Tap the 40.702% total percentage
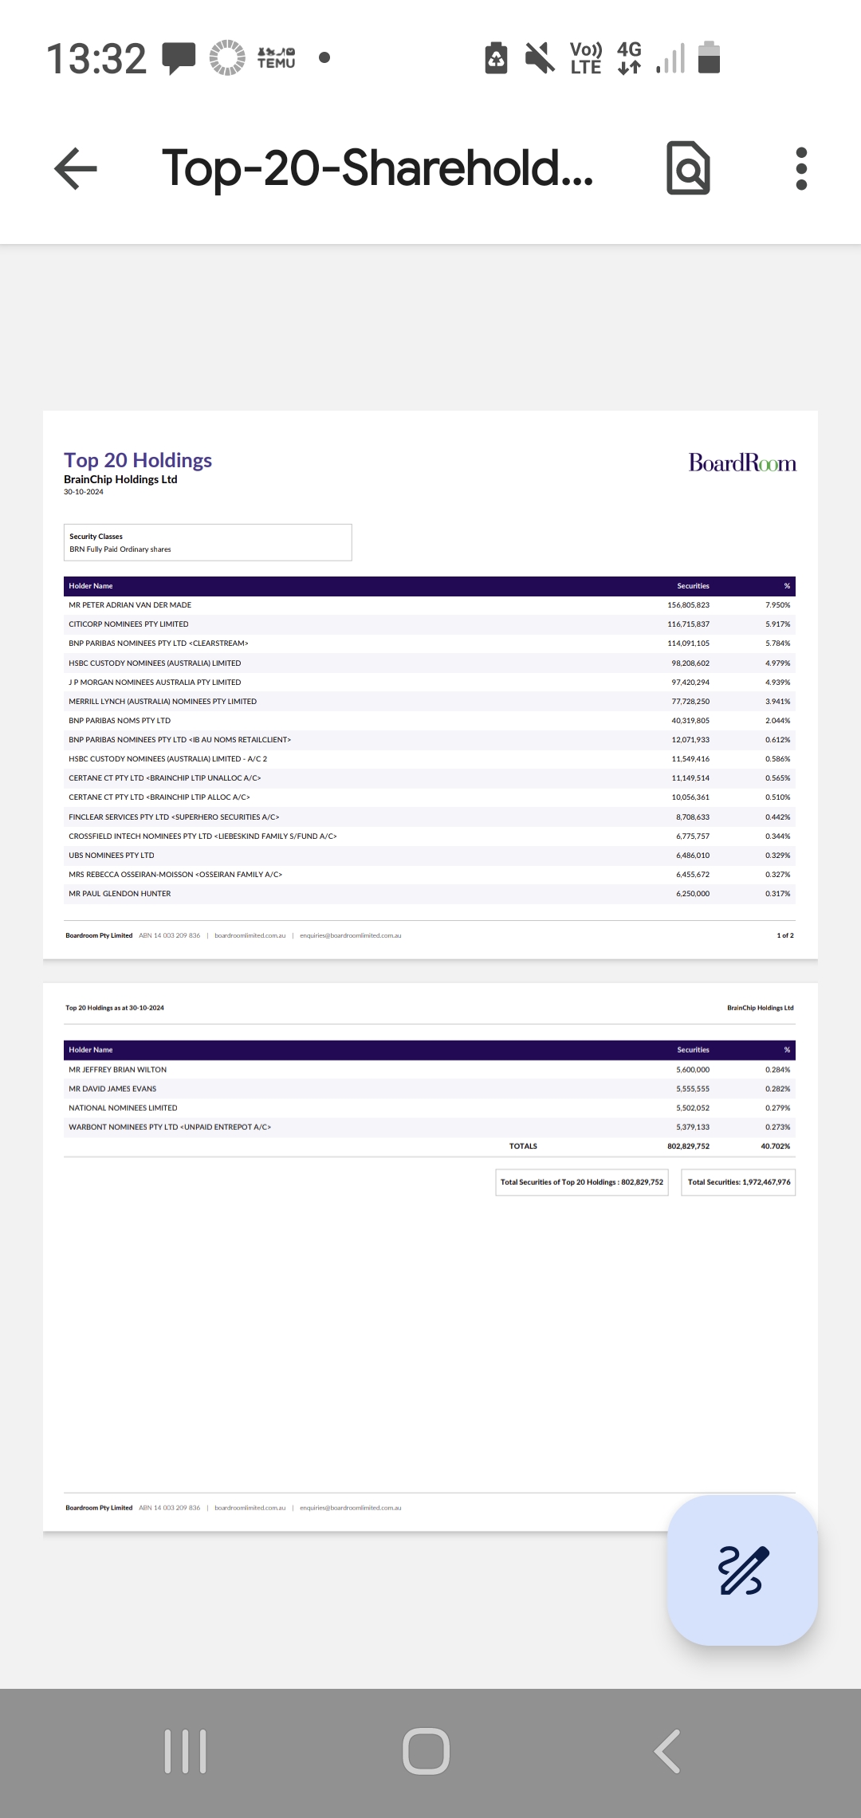 pos(776,1147)
